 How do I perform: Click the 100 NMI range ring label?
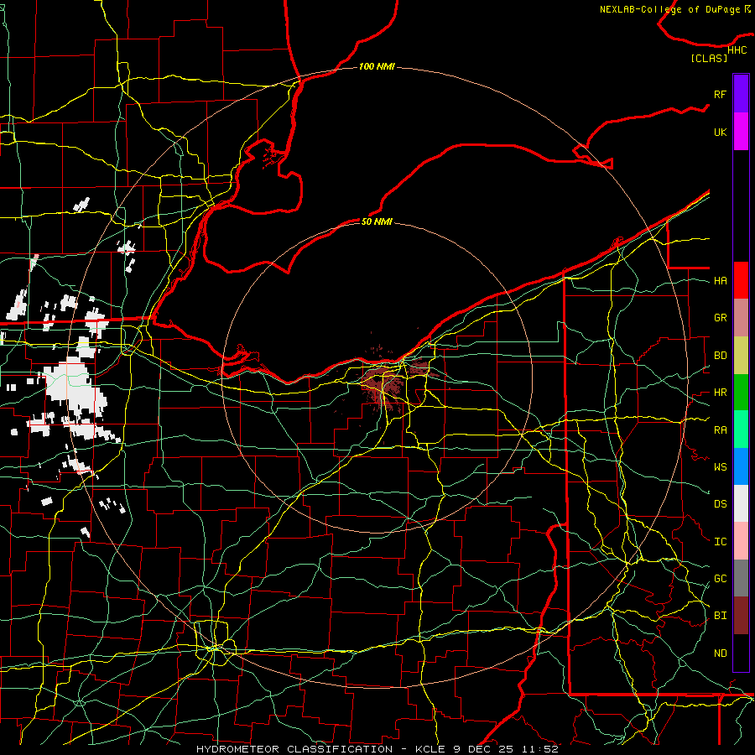click(x=377, y=66)
